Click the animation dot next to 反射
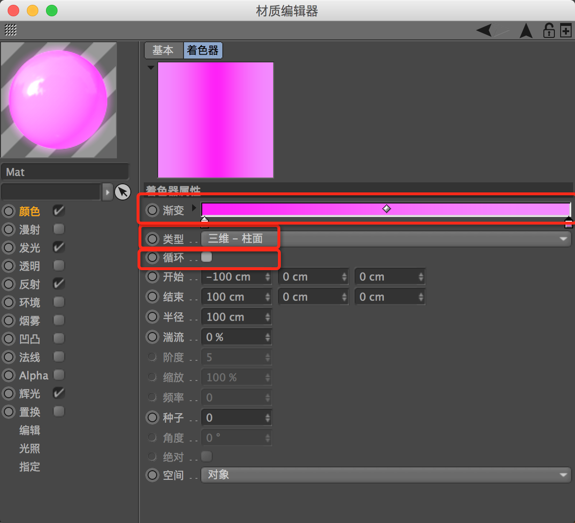 click(9, 284)
